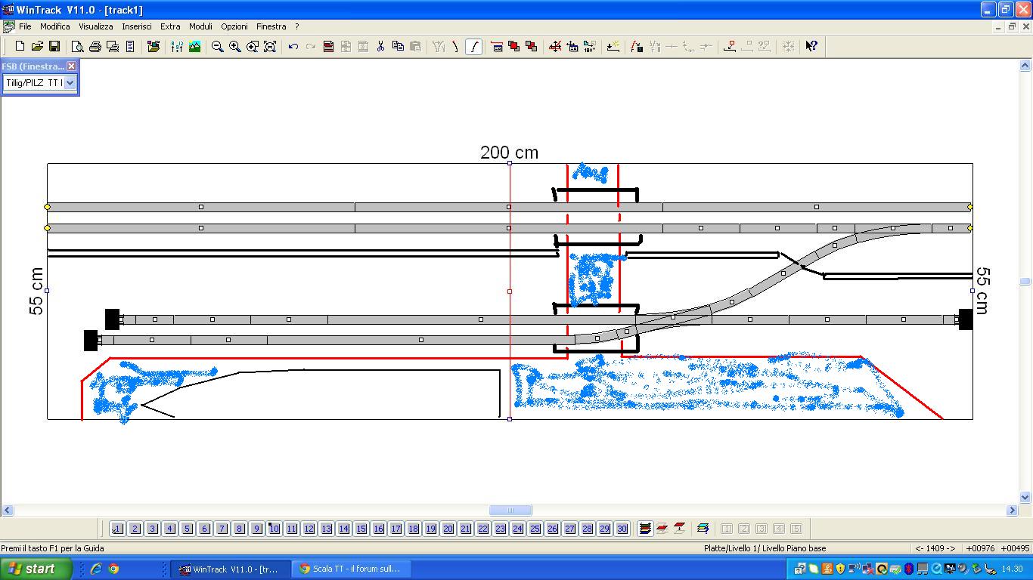
Task: Click the height insert star icon
Action: pyautogui.click(x=613, y=46)
